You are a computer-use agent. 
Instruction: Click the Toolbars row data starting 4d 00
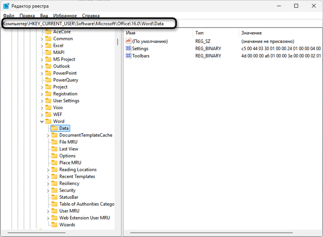281,56
